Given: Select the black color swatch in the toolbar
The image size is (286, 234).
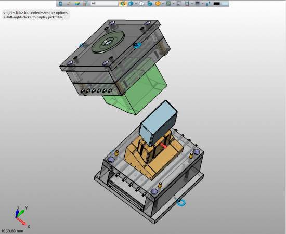Looking at the screenshot, I should pos(216,4).
